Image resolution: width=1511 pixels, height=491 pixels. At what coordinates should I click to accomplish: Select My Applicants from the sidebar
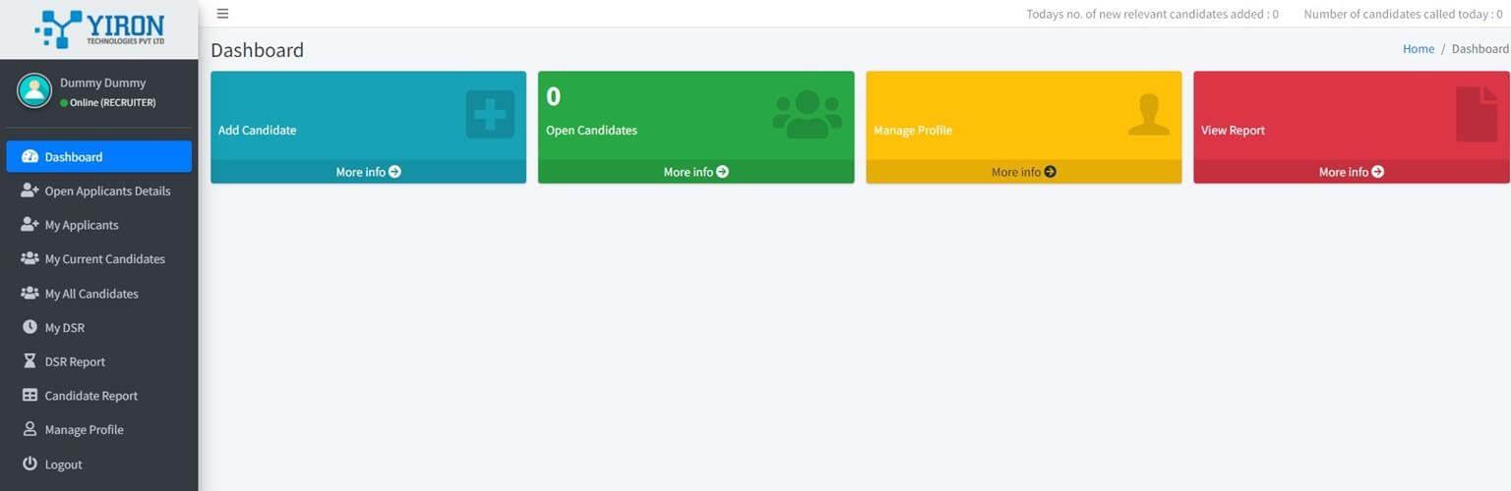pos(82,225)
